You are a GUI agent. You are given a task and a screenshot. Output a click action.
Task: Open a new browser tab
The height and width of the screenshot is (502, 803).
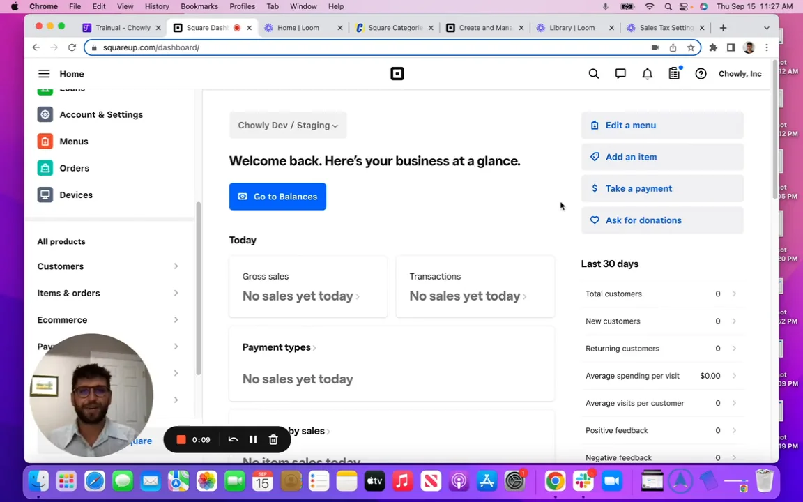tap(723, 28)
